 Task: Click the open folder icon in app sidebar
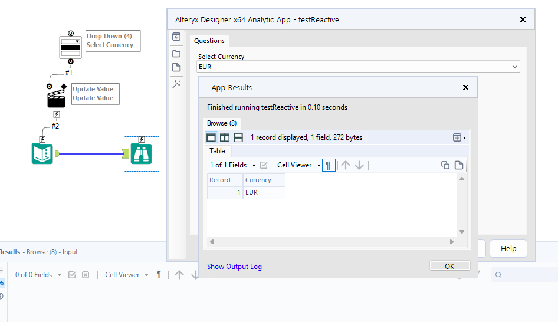click(176, 54)
